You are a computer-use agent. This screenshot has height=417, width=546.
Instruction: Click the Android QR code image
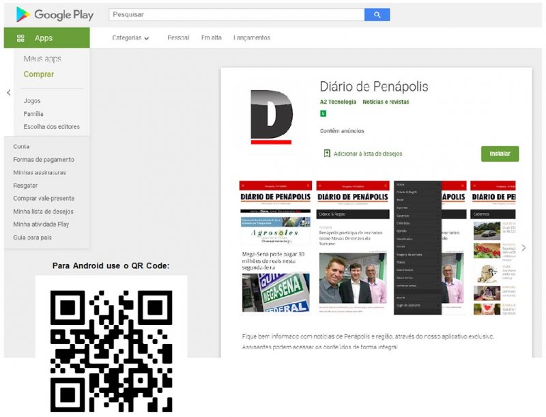pos(111,351)
